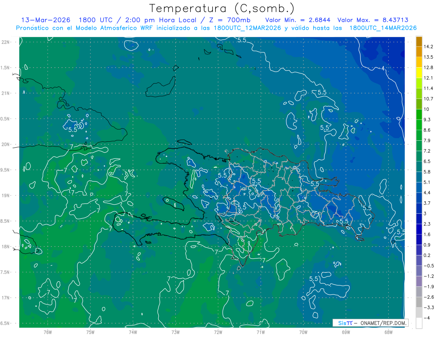Click the '68W' longitude axis label
436x337 pixels.
(388, 332)
